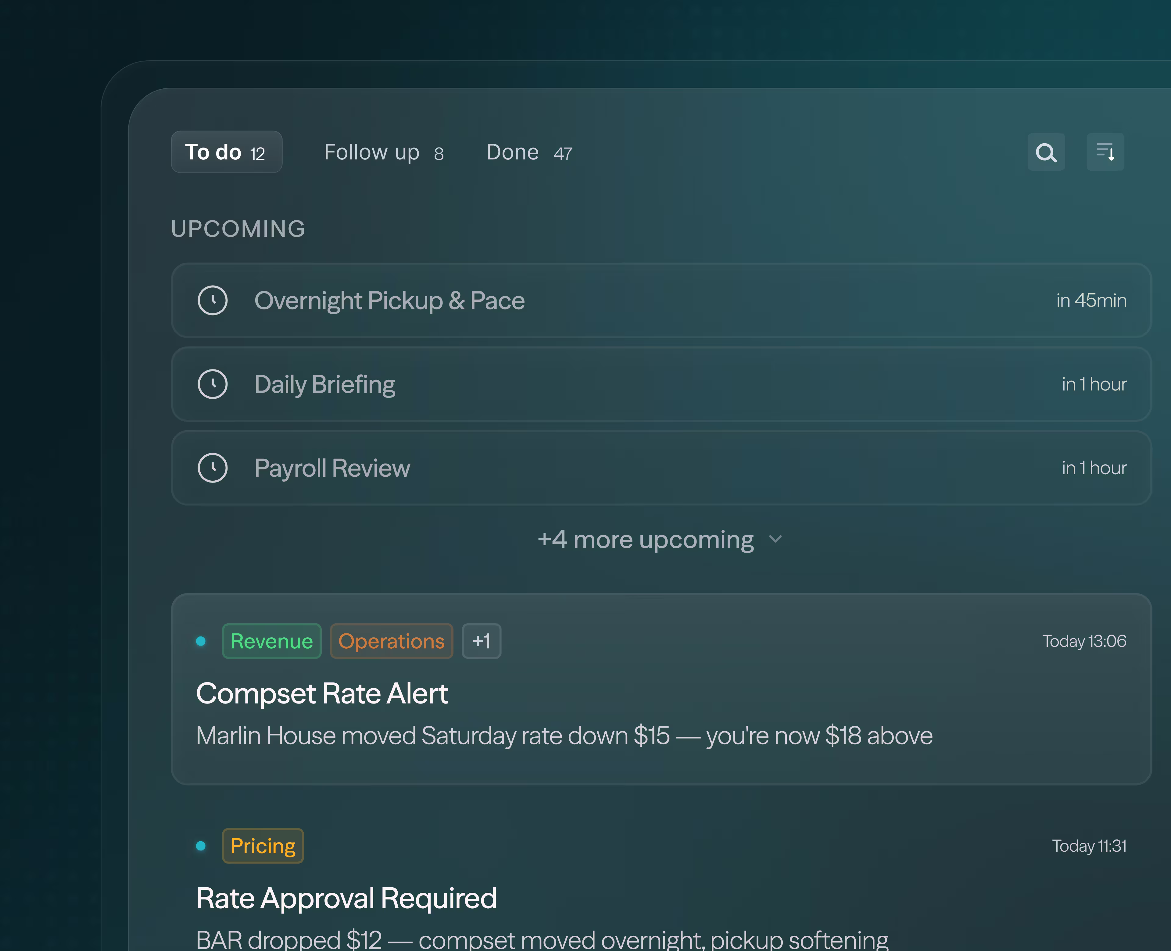Switch to the Done tab

[529, 152]
